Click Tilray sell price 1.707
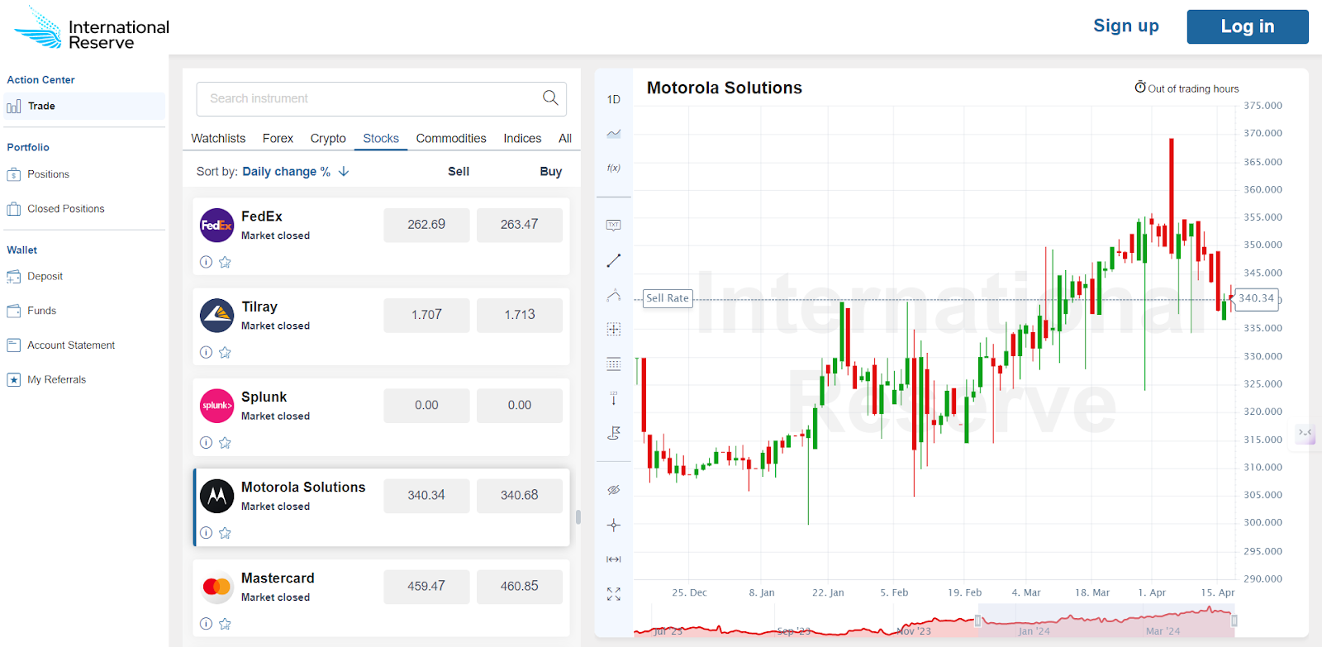1322x647 pixels. (426, 315)
